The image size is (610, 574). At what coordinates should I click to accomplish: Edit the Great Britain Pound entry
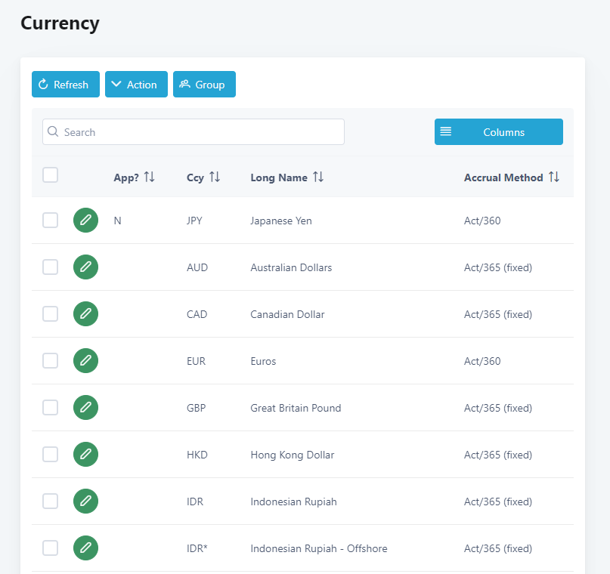click(x=85, y=408)
